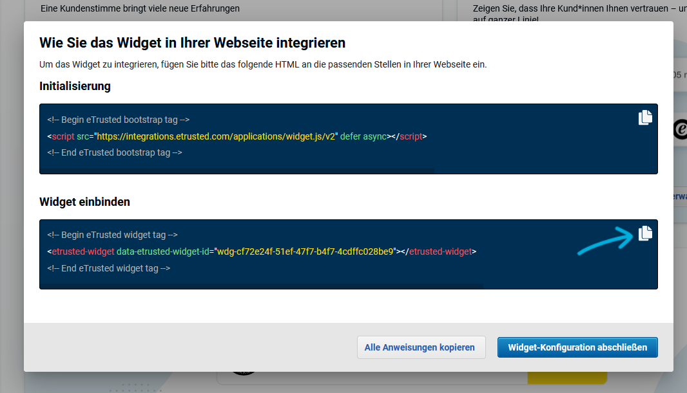Click the 'Begin eTrusted bootstrap tag' comment
This screenshot has width=687, height=393.
pyautogui.click(x=118, y=120)
